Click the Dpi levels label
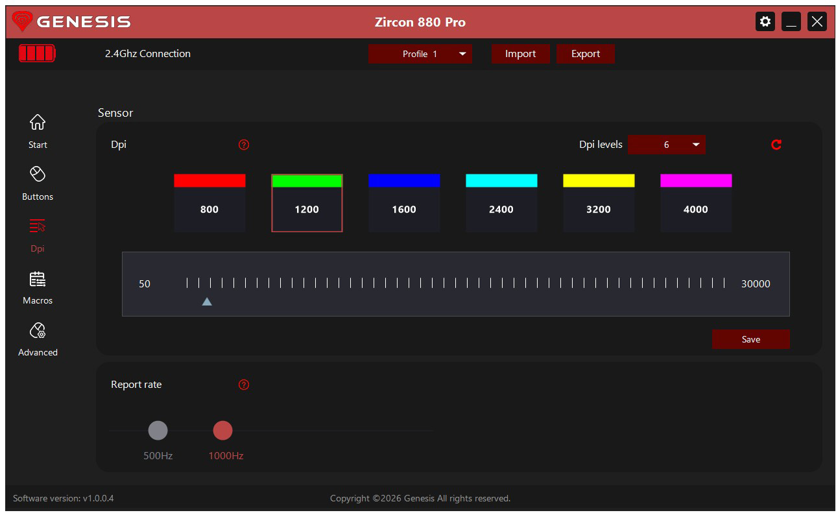This screenshot has height=515, width=836. [601, 145]
